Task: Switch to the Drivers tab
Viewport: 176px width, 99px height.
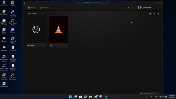Action: pos(44,8)
